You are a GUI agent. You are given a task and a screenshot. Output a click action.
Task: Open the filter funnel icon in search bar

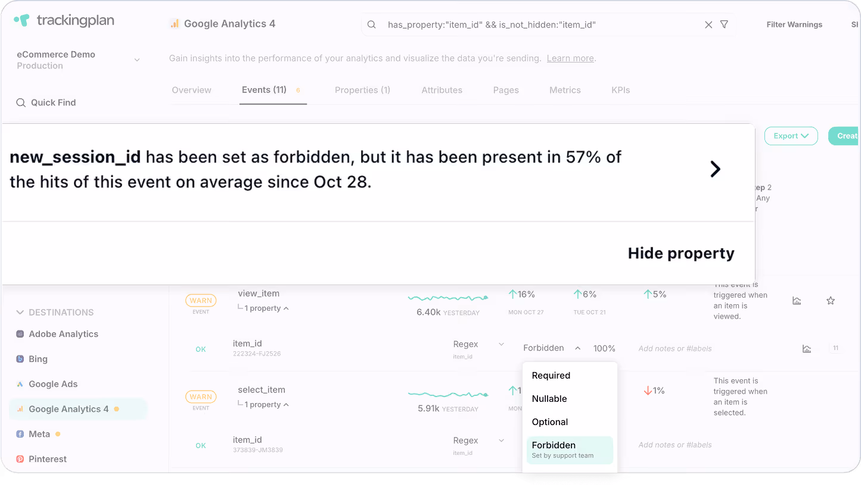(724, 24)
